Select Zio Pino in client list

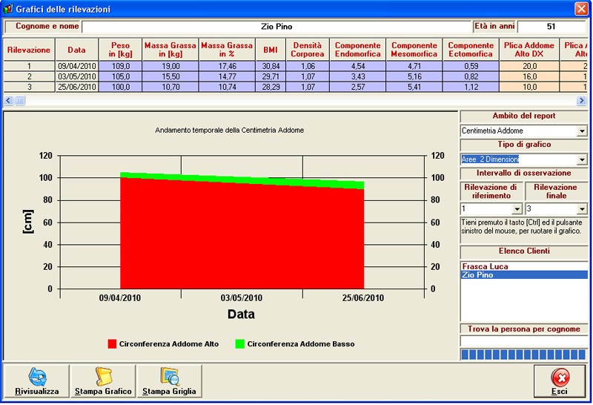(x=524, y=274)
